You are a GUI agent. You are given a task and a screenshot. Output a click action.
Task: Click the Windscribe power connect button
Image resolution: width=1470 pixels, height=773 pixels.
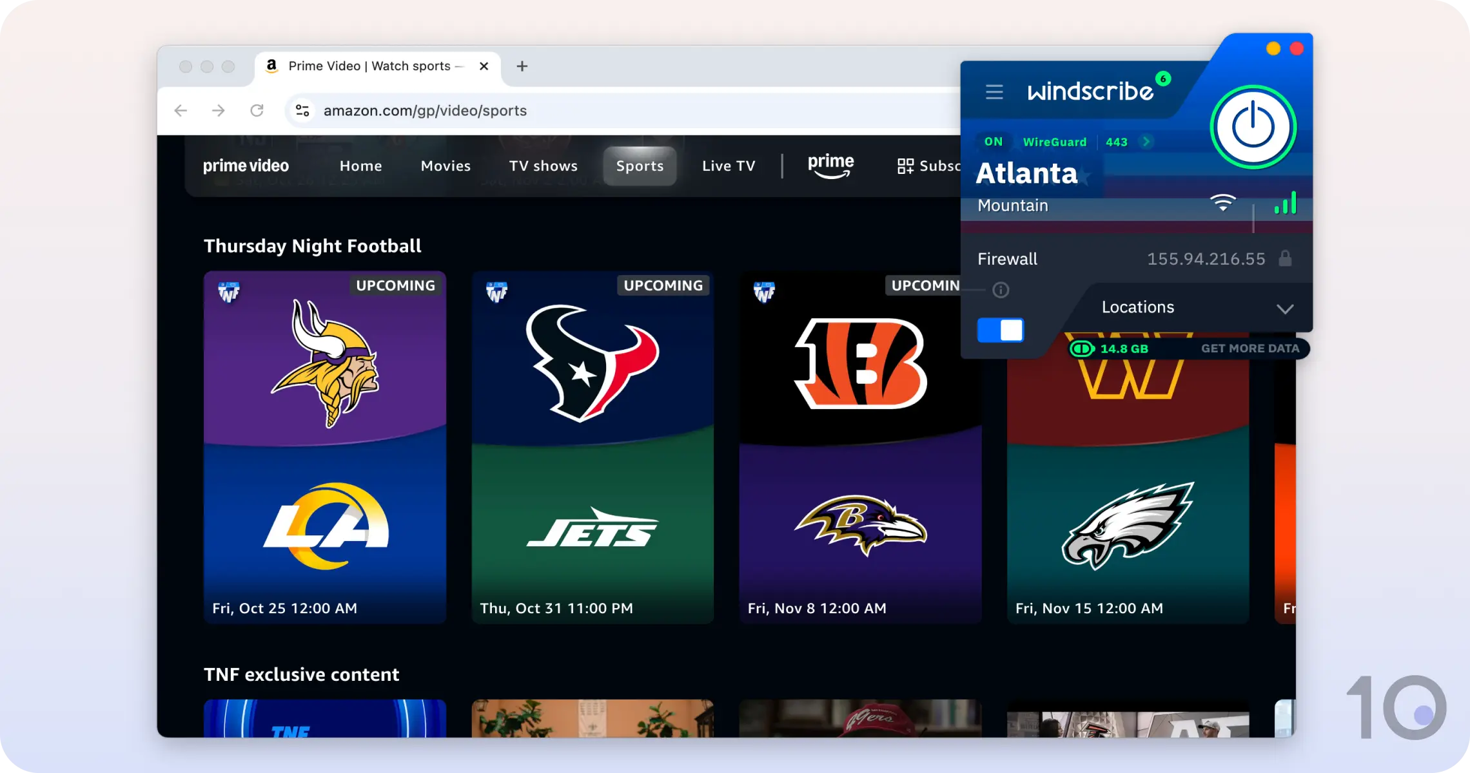point(1253,127)
